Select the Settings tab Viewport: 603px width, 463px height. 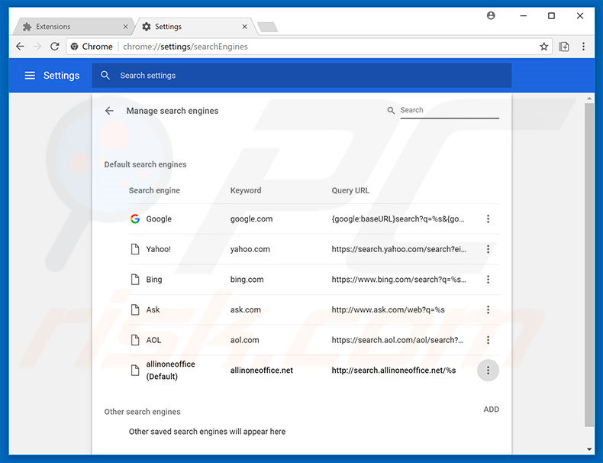point(194,27)
